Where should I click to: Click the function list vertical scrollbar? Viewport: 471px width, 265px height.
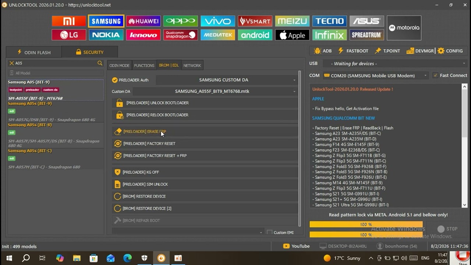click(x=300, y=148)
